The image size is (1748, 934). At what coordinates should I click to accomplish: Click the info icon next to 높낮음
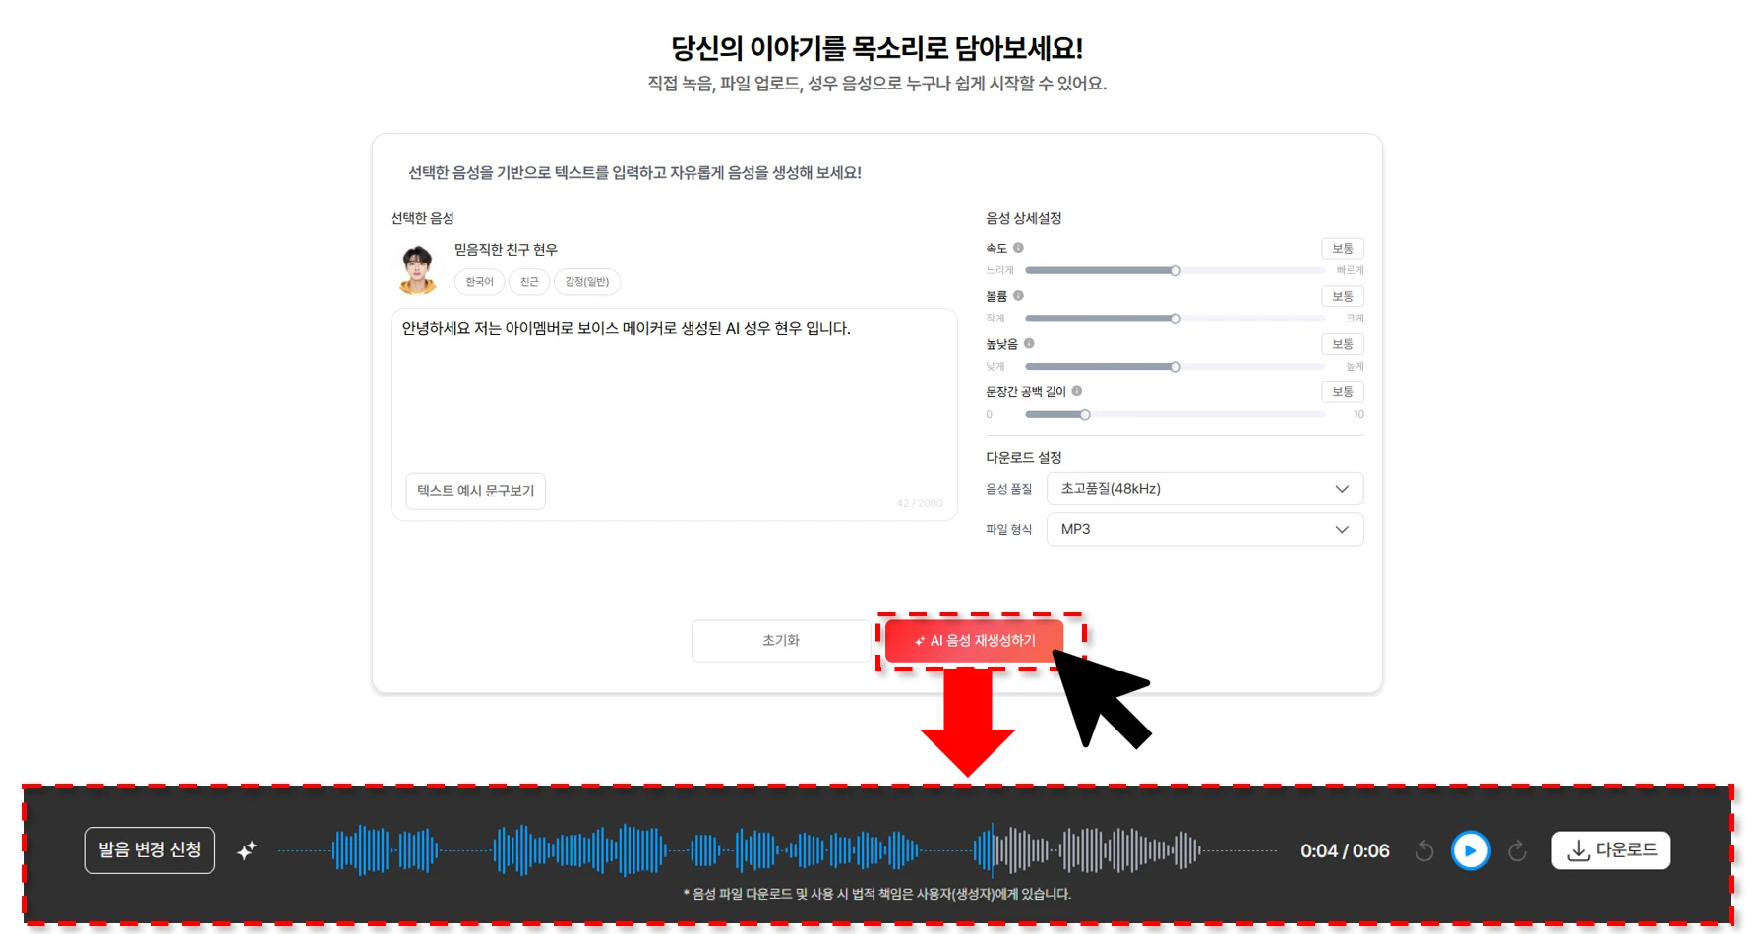(x=1029, y=343)
